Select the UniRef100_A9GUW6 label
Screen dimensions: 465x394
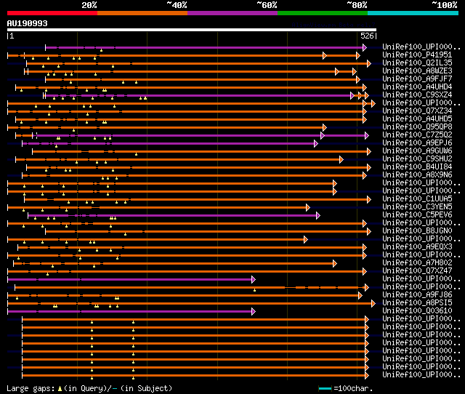[417, 150]
